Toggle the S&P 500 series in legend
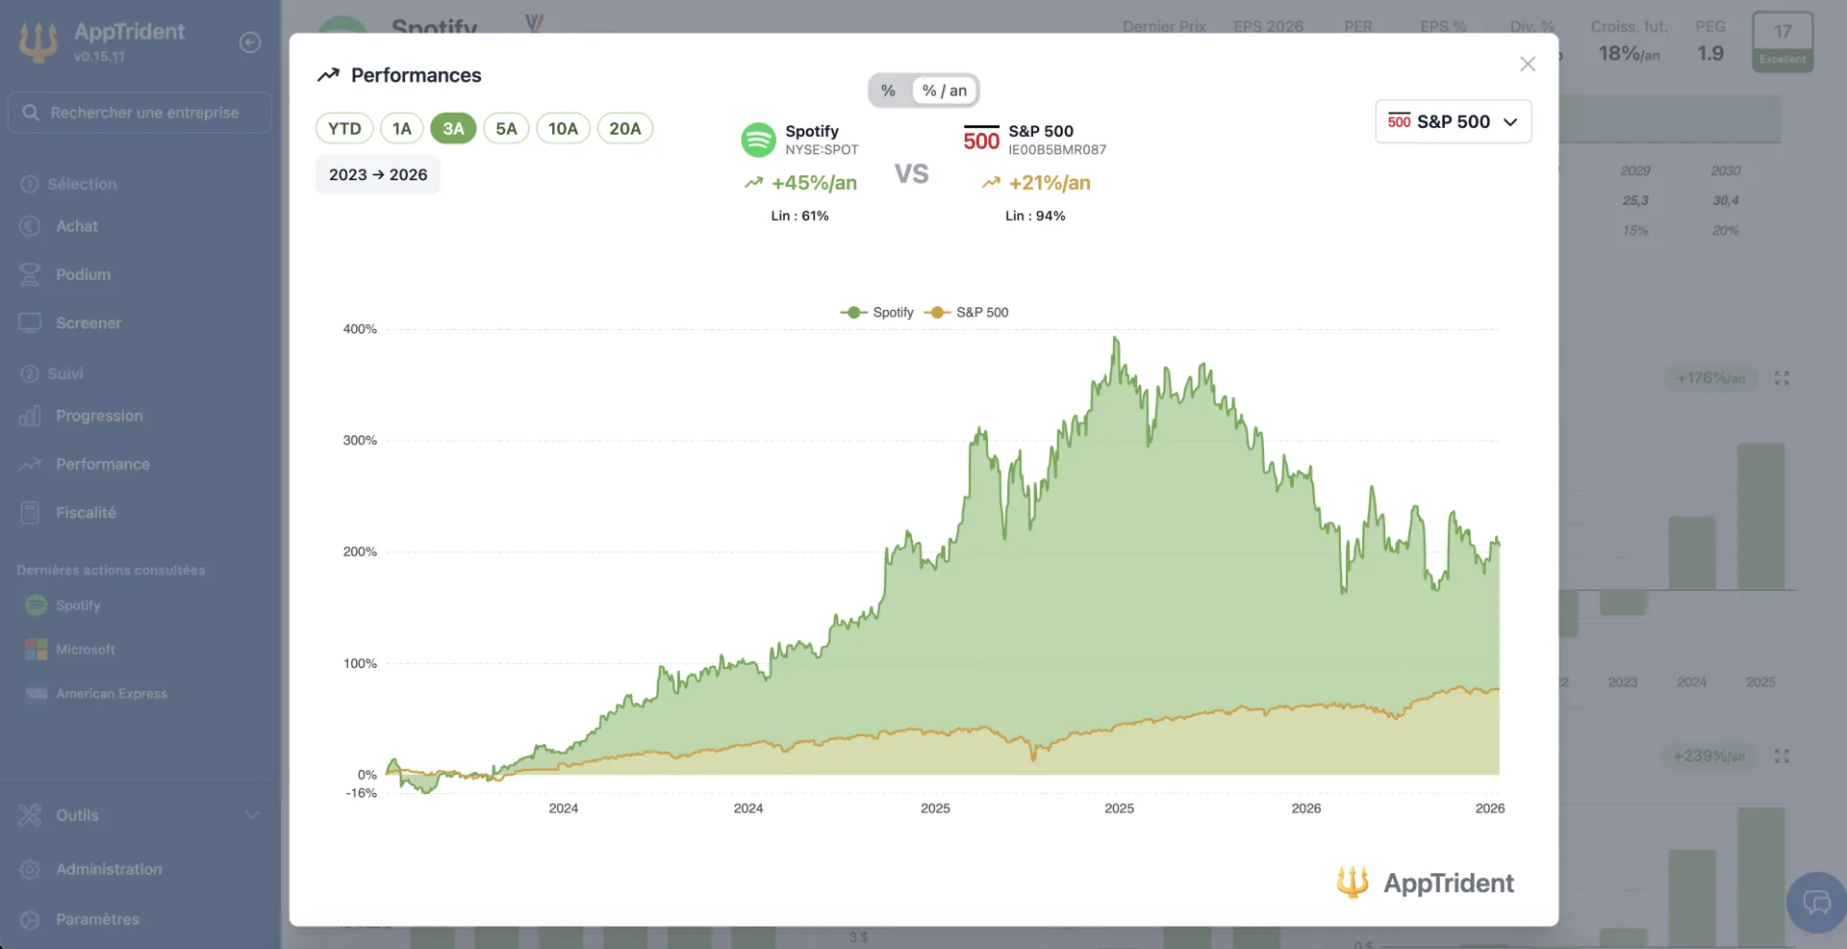 click(966, 313)
